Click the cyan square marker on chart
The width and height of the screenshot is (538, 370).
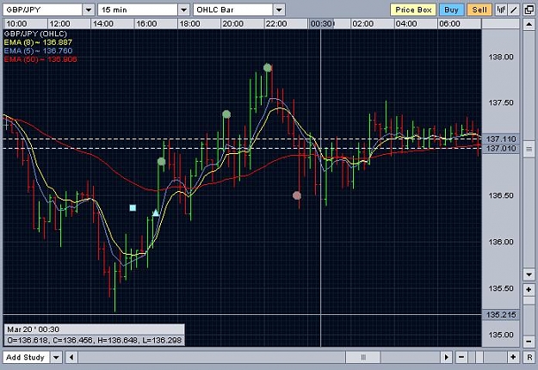[133, 207]
